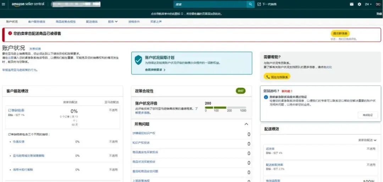Open the 商品状况买家投诉 link
Screen dimensions: 383x182
pyautogui.click(x=144, y=162)
